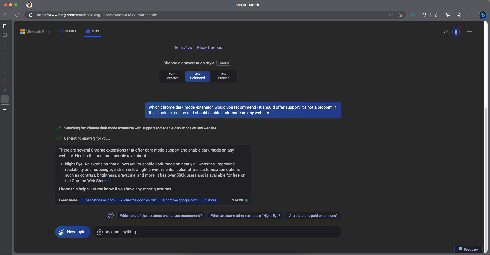This screenshot has height=255, width=490.
Task: Click the broom icon on New topic
Action: coord(61,232)
